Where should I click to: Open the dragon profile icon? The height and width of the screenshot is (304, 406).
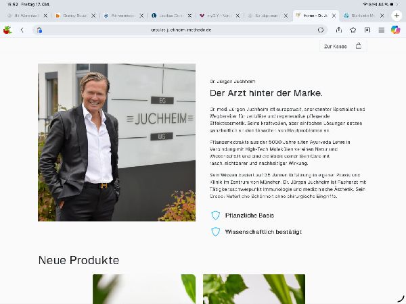[x=7, y=30]
